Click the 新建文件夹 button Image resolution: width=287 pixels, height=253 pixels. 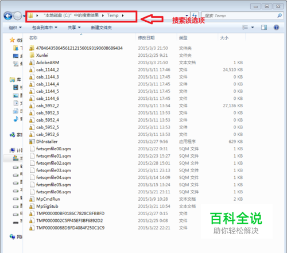coord(101,28)
